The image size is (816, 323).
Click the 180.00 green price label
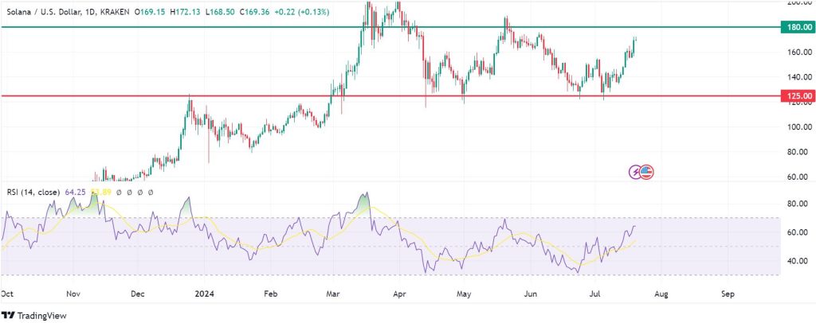tap(798, 27)
